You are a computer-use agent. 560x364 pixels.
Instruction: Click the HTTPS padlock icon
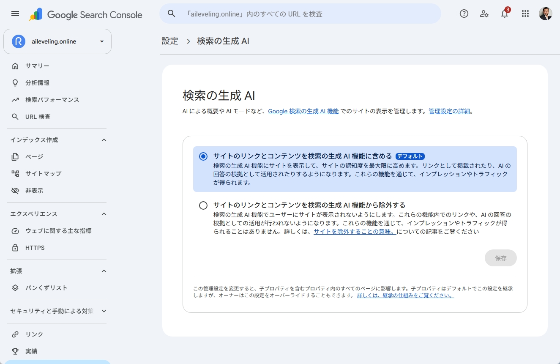(15, 248)
